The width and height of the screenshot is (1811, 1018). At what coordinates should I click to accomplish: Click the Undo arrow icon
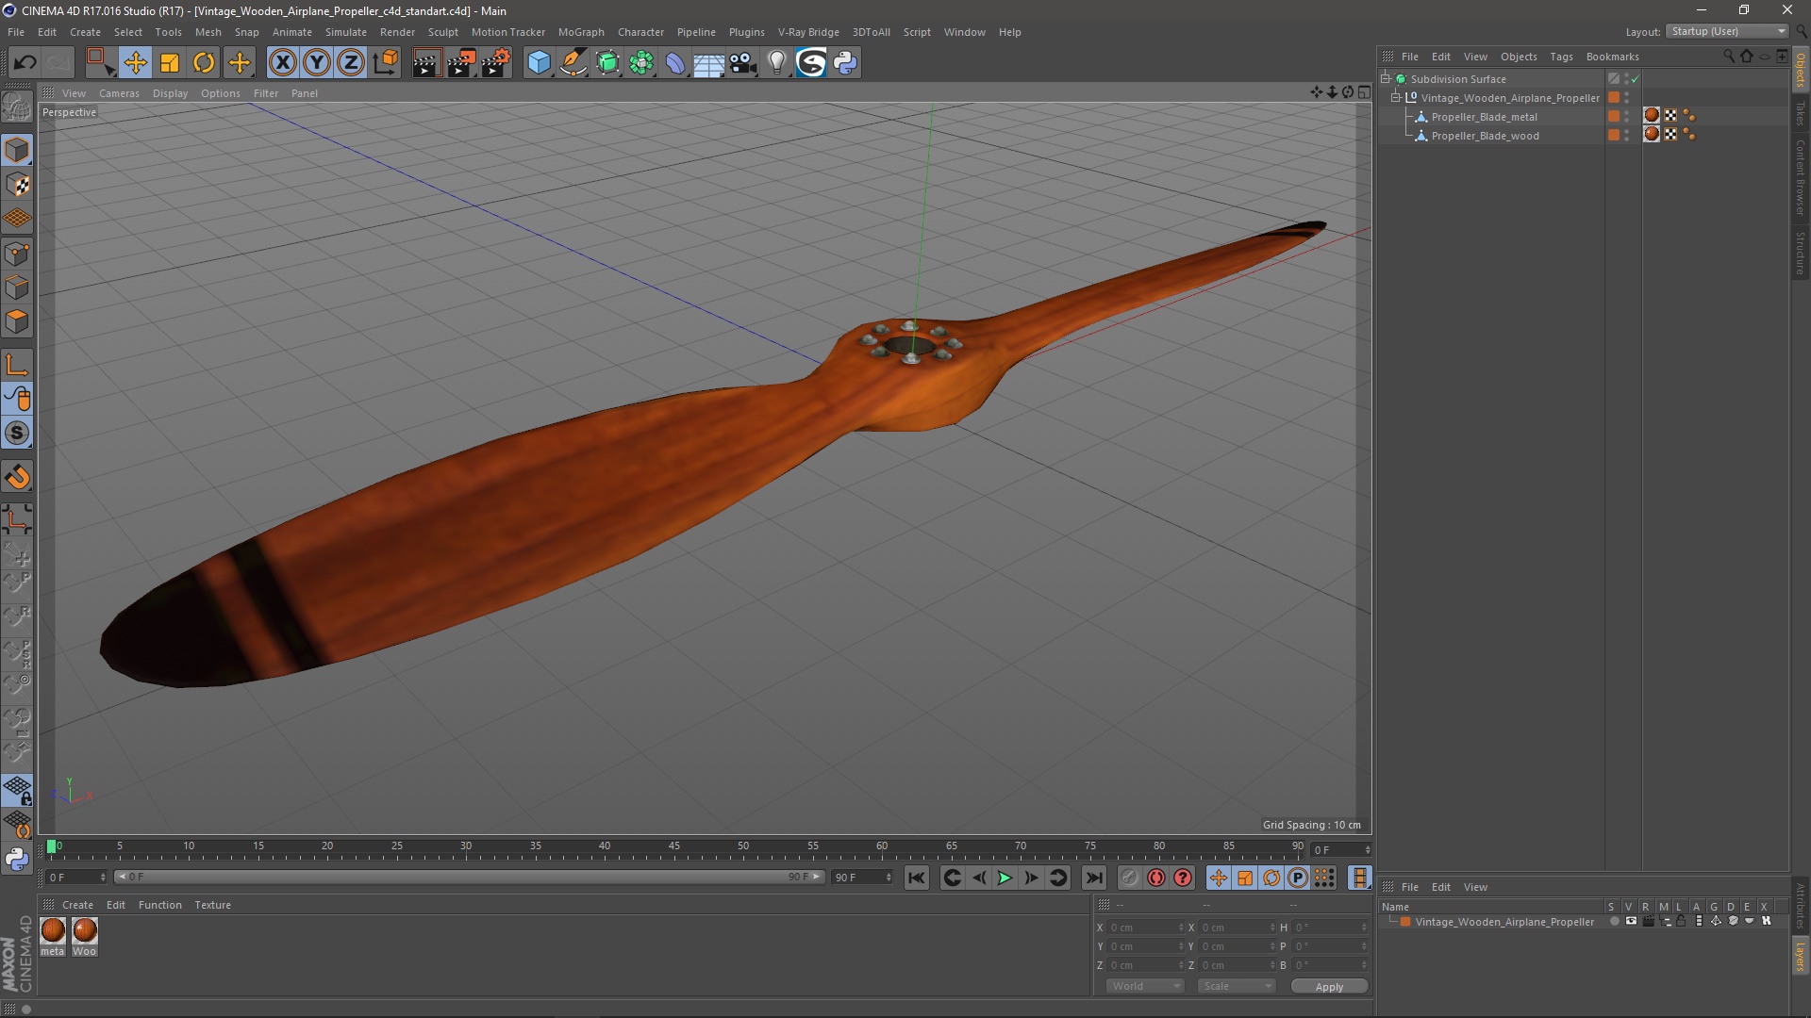point(25,63)
